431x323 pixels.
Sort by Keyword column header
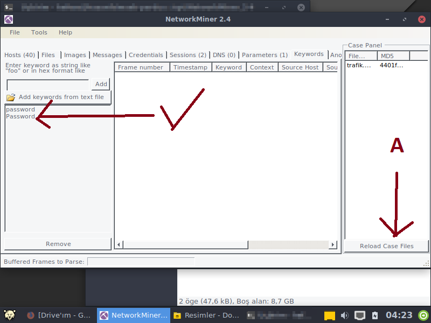pos(229,67)
